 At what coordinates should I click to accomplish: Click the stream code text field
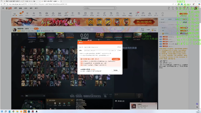click(x=100, y=50)
